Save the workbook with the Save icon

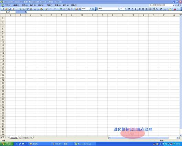[10, 9]
